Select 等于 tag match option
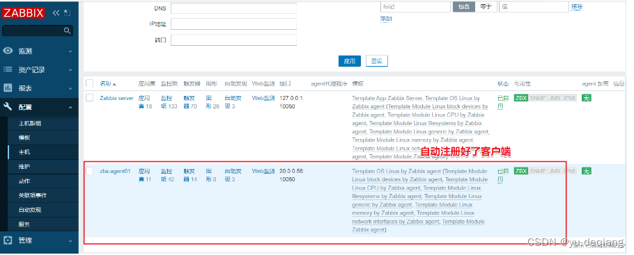 486,6
